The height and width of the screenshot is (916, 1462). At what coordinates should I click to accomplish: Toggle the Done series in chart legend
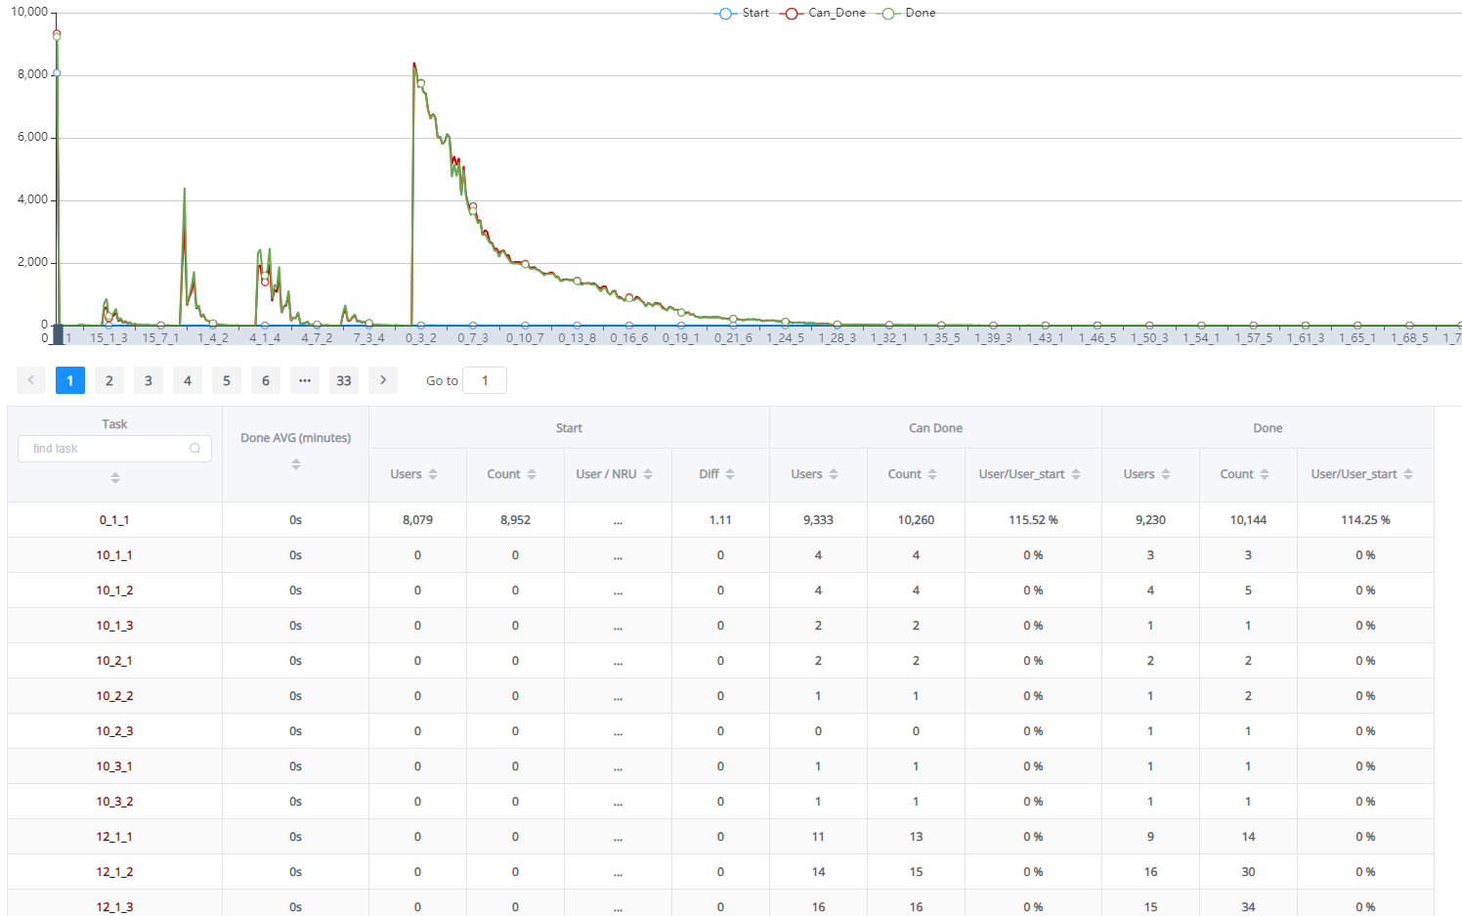909,13
